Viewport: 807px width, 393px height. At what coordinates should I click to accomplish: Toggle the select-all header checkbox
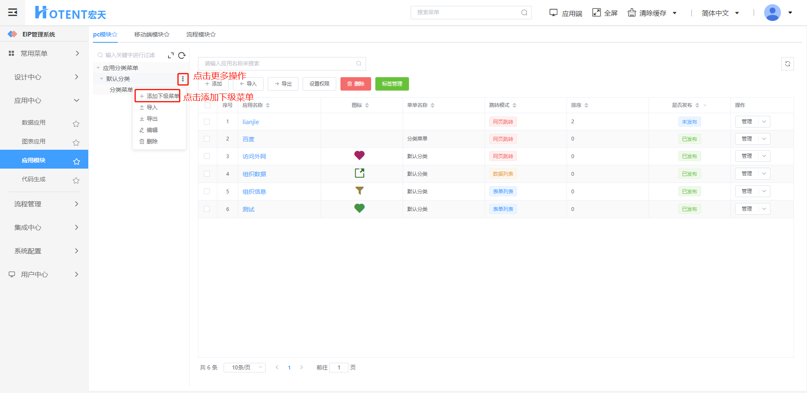[208, 105]
